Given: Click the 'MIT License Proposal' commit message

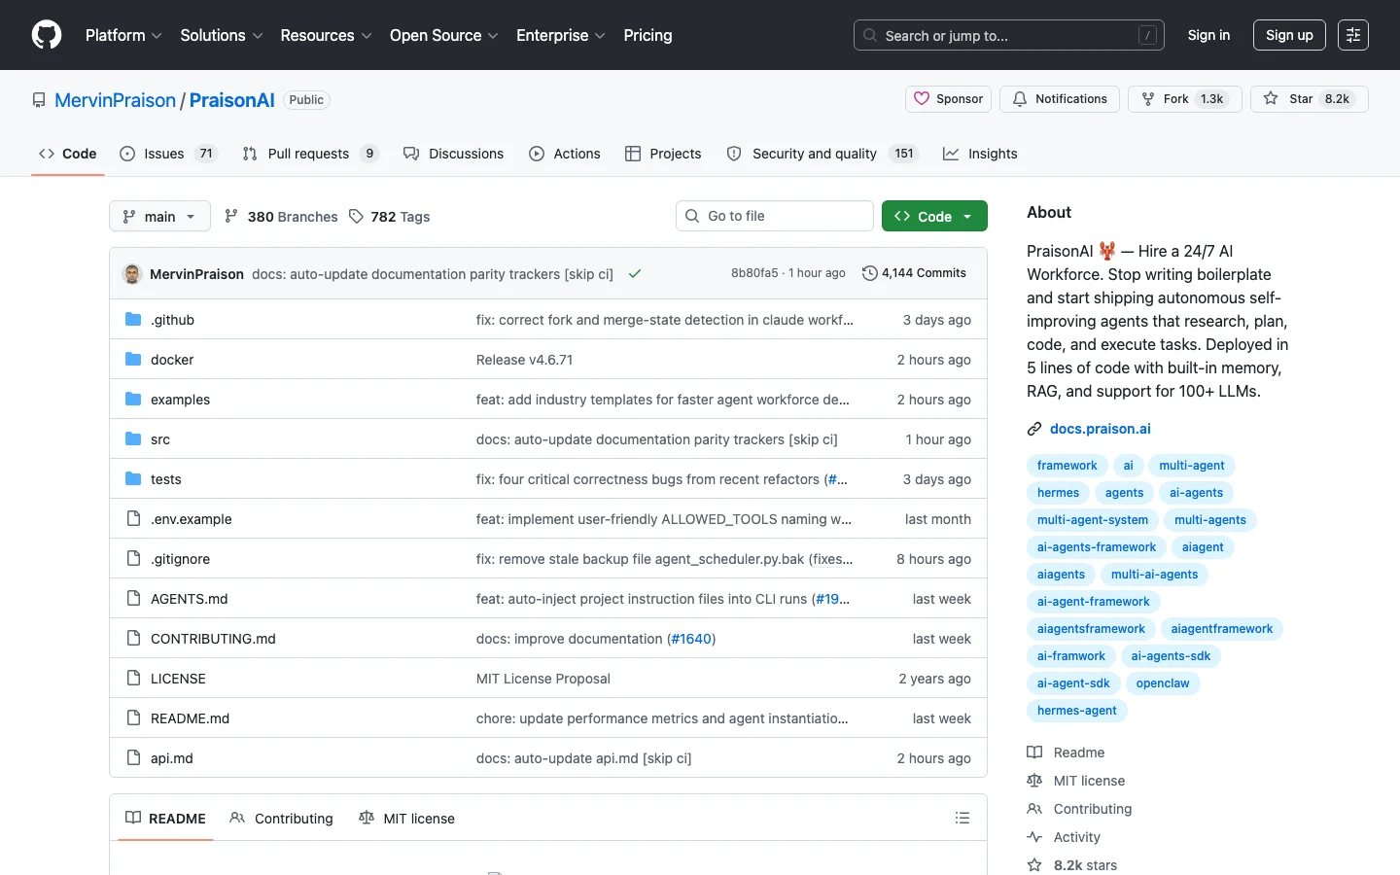Looking at the screenshot, I should click(543, 679).
